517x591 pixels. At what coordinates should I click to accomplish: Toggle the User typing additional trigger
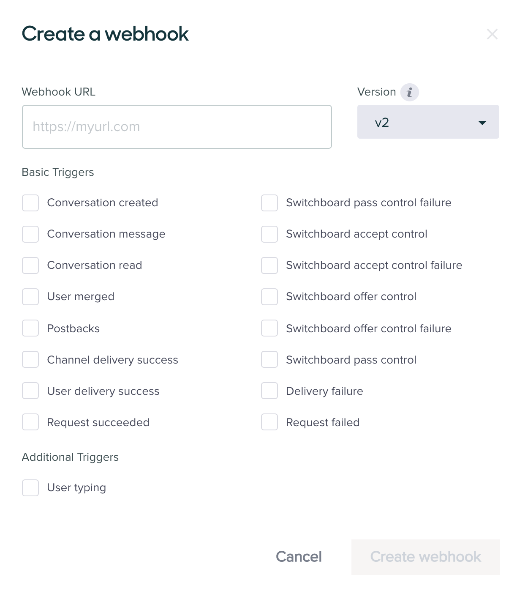pos(30,488)
